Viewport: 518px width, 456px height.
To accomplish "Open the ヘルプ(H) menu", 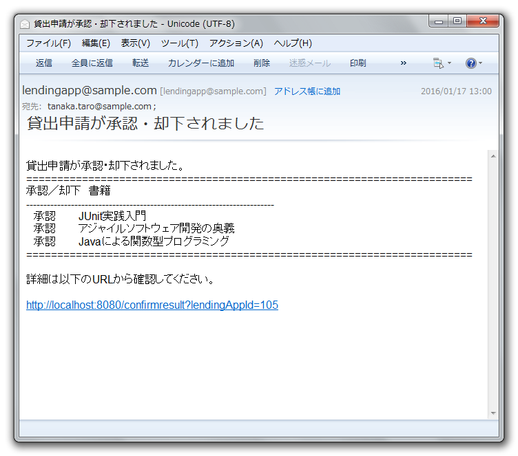I will click(293, 43).
